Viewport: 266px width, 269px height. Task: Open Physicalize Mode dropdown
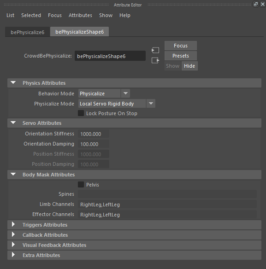click(117, 104)
